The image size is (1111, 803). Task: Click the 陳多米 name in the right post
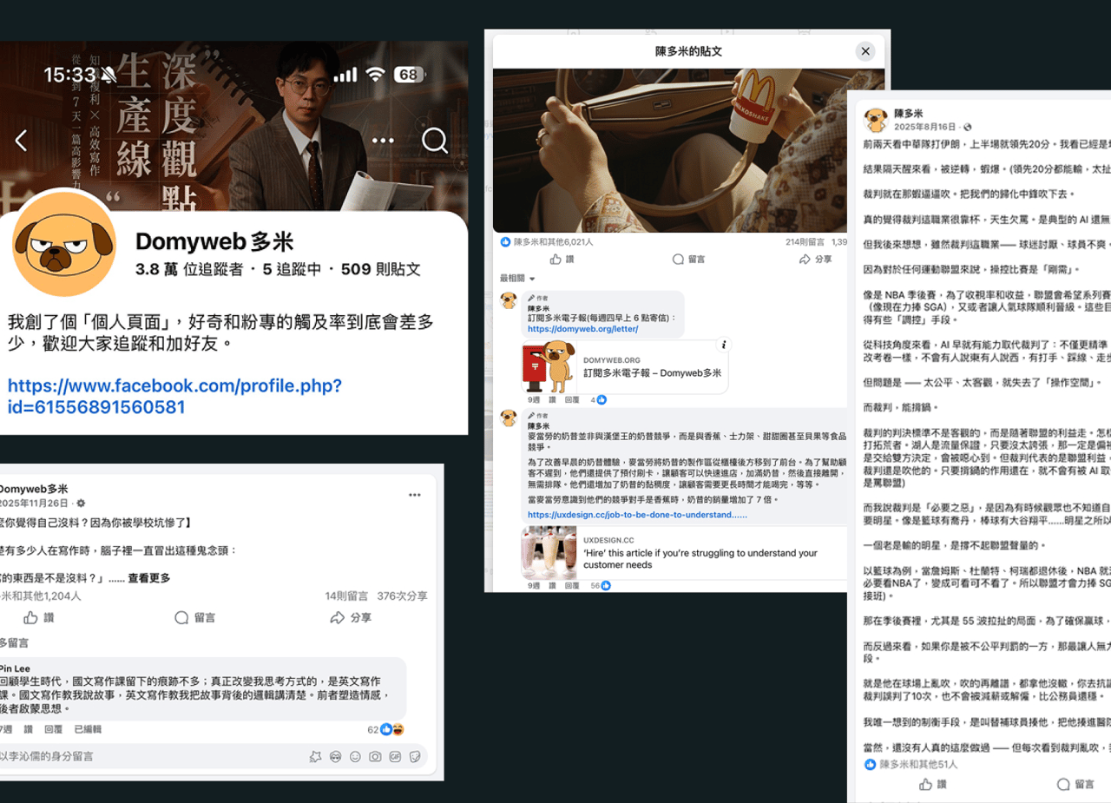(x=908, y=114)
